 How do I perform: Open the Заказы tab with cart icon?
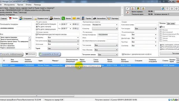(x=13, y=18)
